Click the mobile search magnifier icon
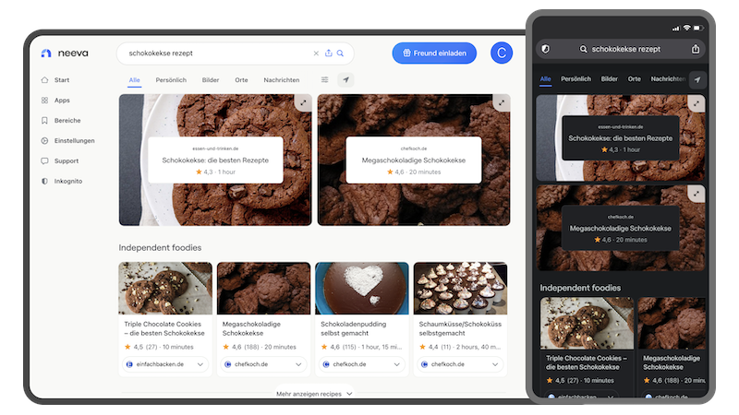 click(x=584, y=49)
